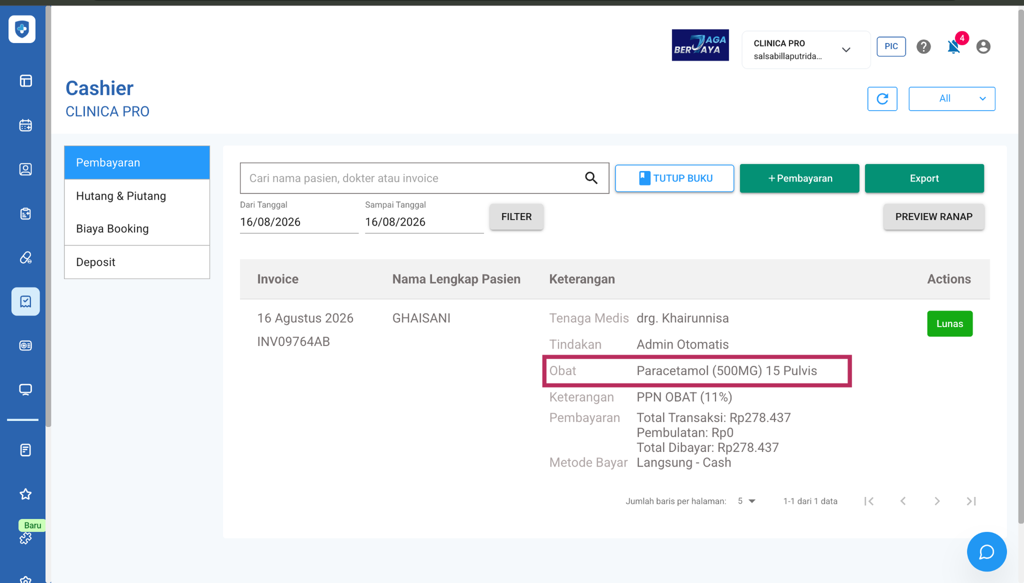Open the chat support bubble
Image resolution: width=1024 pixels, height=583 pixels.
coord(987,552)
